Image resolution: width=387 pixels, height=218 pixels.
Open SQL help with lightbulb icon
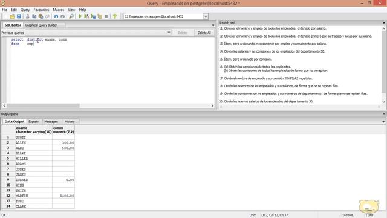pyautogui.click(x=115, y=16)
